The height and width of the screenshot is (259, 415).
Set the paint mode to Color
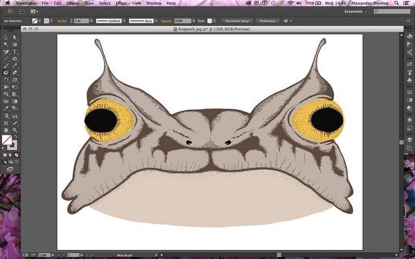(5, 155)
